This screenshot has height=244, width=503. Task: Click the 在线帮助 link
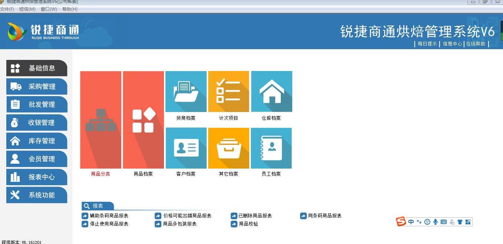coord(476,44)
